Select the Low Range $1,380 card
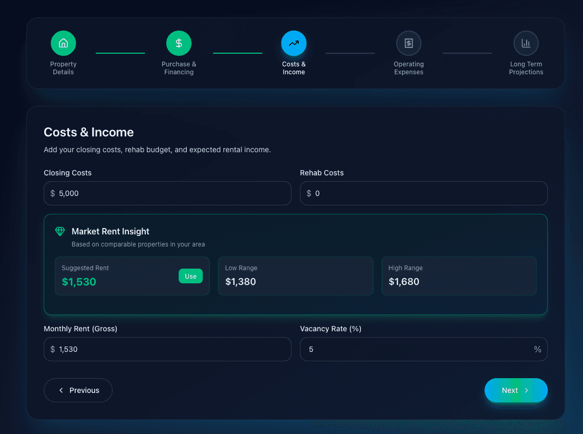The image size is (583, 434). click(295, 276)
